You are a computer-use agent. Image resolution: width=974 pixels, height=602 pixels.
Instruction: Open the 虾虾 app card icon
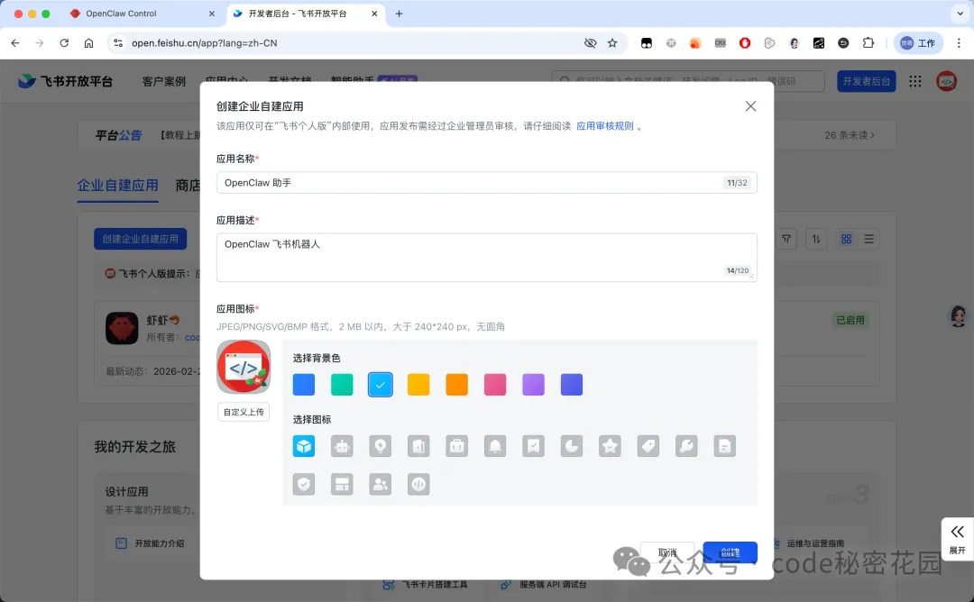pyautogui.click(x=122, y=328)
